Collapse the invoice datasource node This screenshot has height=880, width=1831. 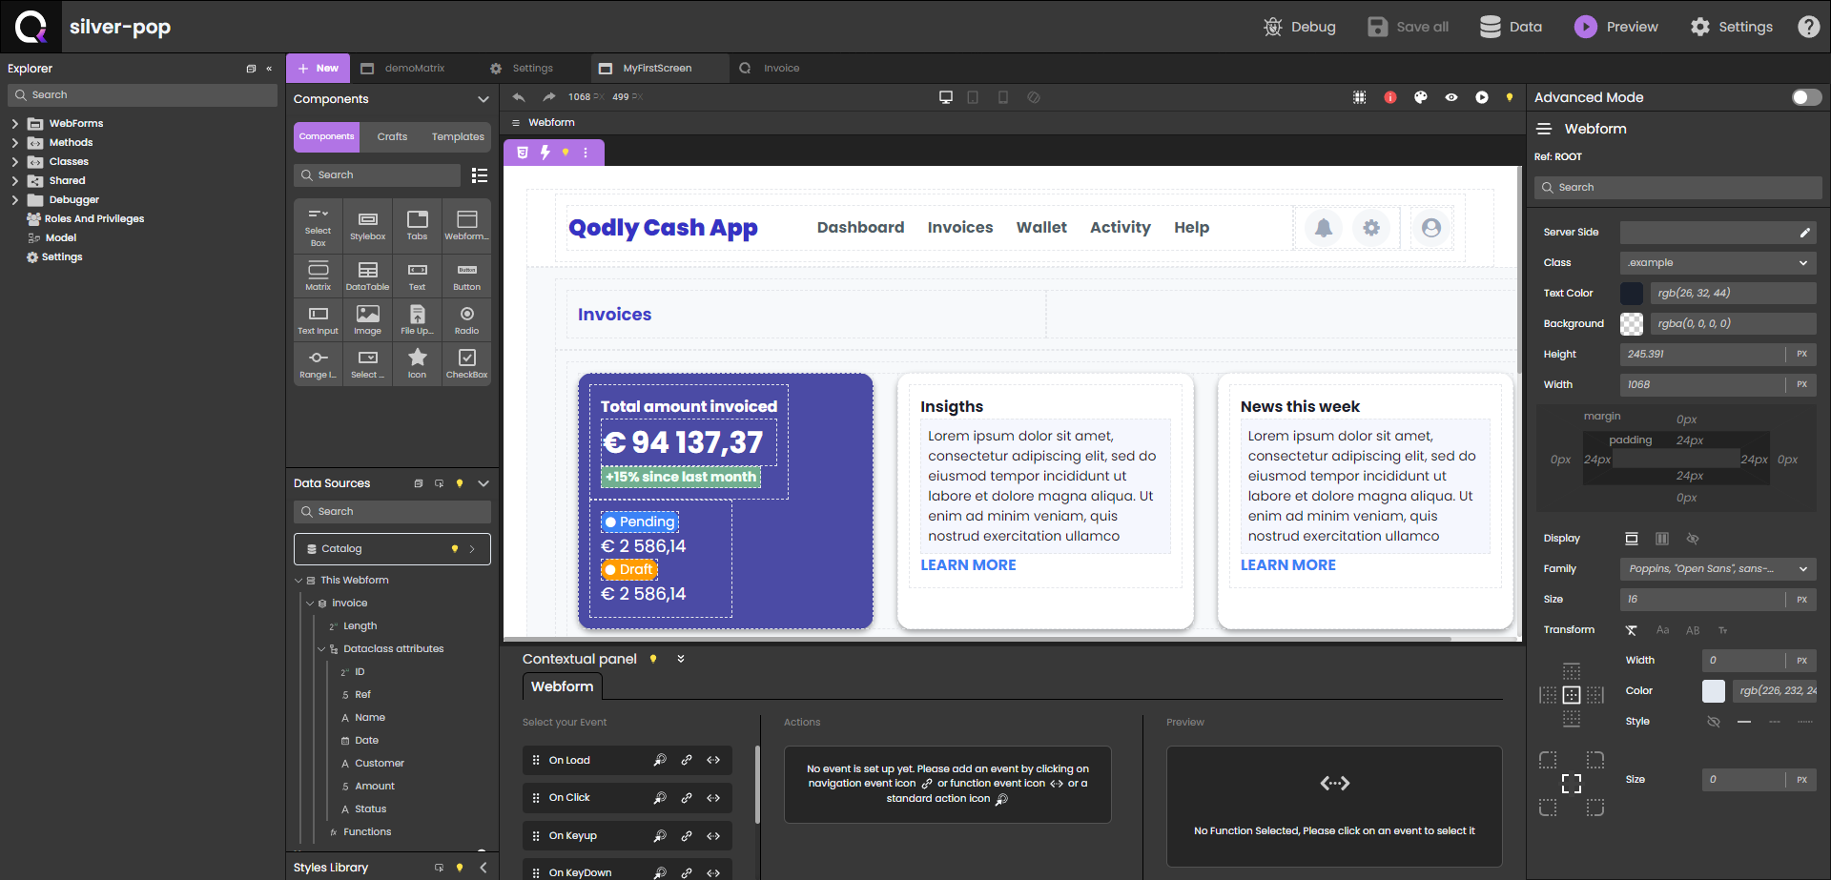pos(310,604)
